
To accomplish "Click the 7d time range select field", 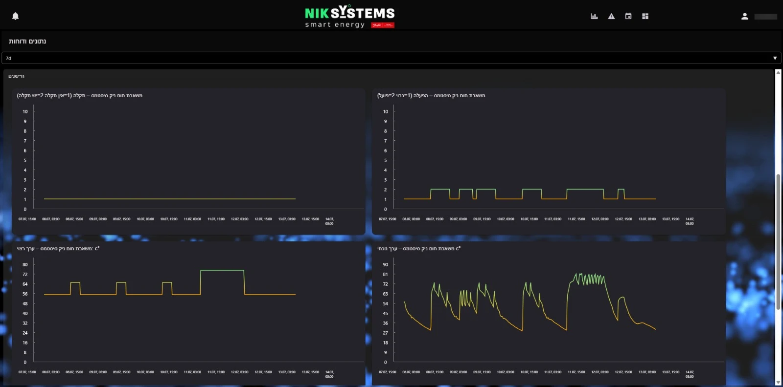I will (x=387, y=58).
